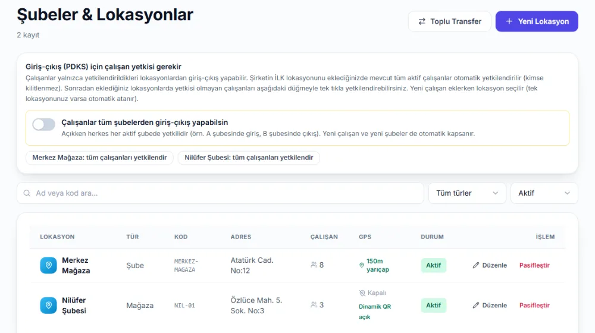Image resolution: width=595 pixels, height=333 pixels.
Task: Open the Tüm türler type dropdown
Action: click(x=467, y=193)
